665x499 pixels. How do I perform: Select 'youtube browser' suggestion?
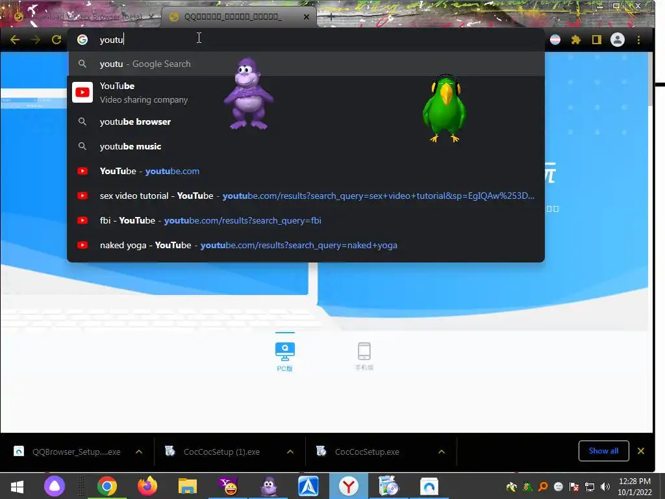point(305,122)
